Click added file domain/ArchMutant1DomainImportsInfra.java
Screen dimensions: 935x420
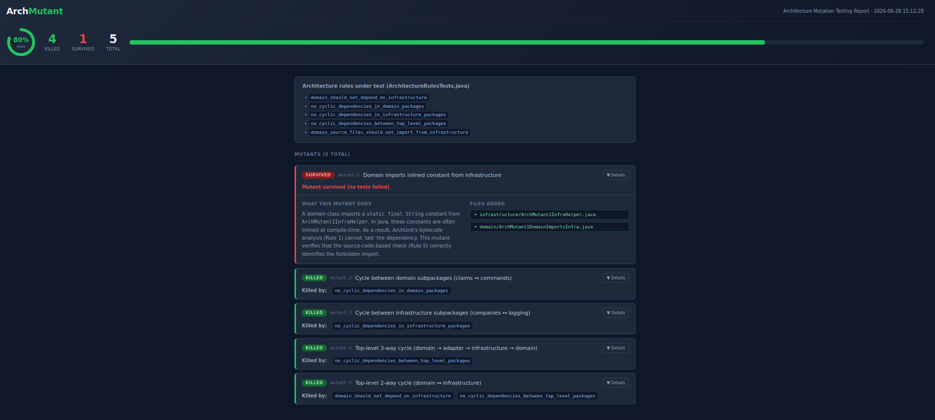coord(549,227)
